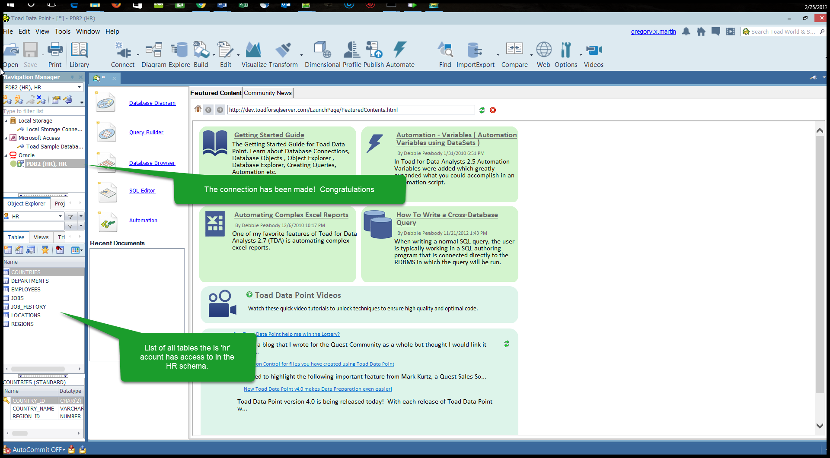Click the notification bell icon
Image resolution: width=830 pixels, height=458 pixels.
pos(686,32)
